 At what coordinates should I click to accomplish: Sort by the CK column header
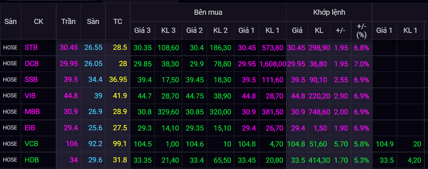click(38, 21)
